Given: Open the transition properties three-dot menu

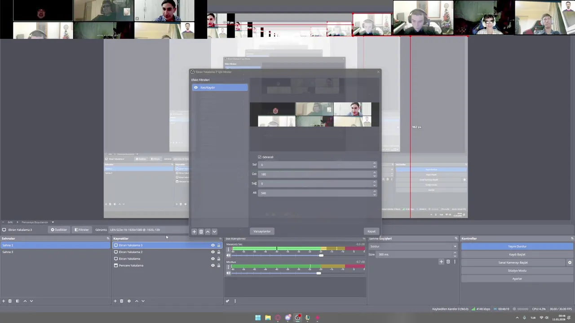Looking at the screenshot, I should point(454,262).
